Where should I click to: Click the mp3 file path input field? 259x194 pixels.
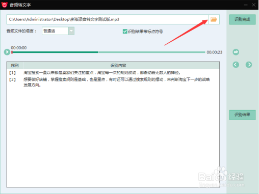pos(108,19)
